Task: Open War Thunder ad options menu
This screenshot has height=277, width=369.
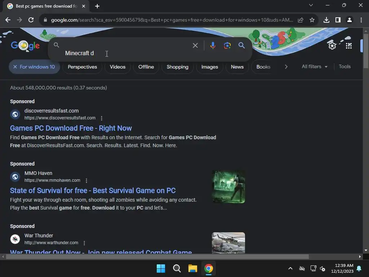Action: tap(84, 243)
